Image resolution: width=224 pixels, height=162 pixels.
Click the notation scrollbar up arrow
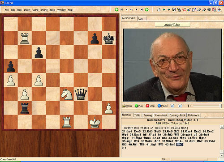(222, 127)
